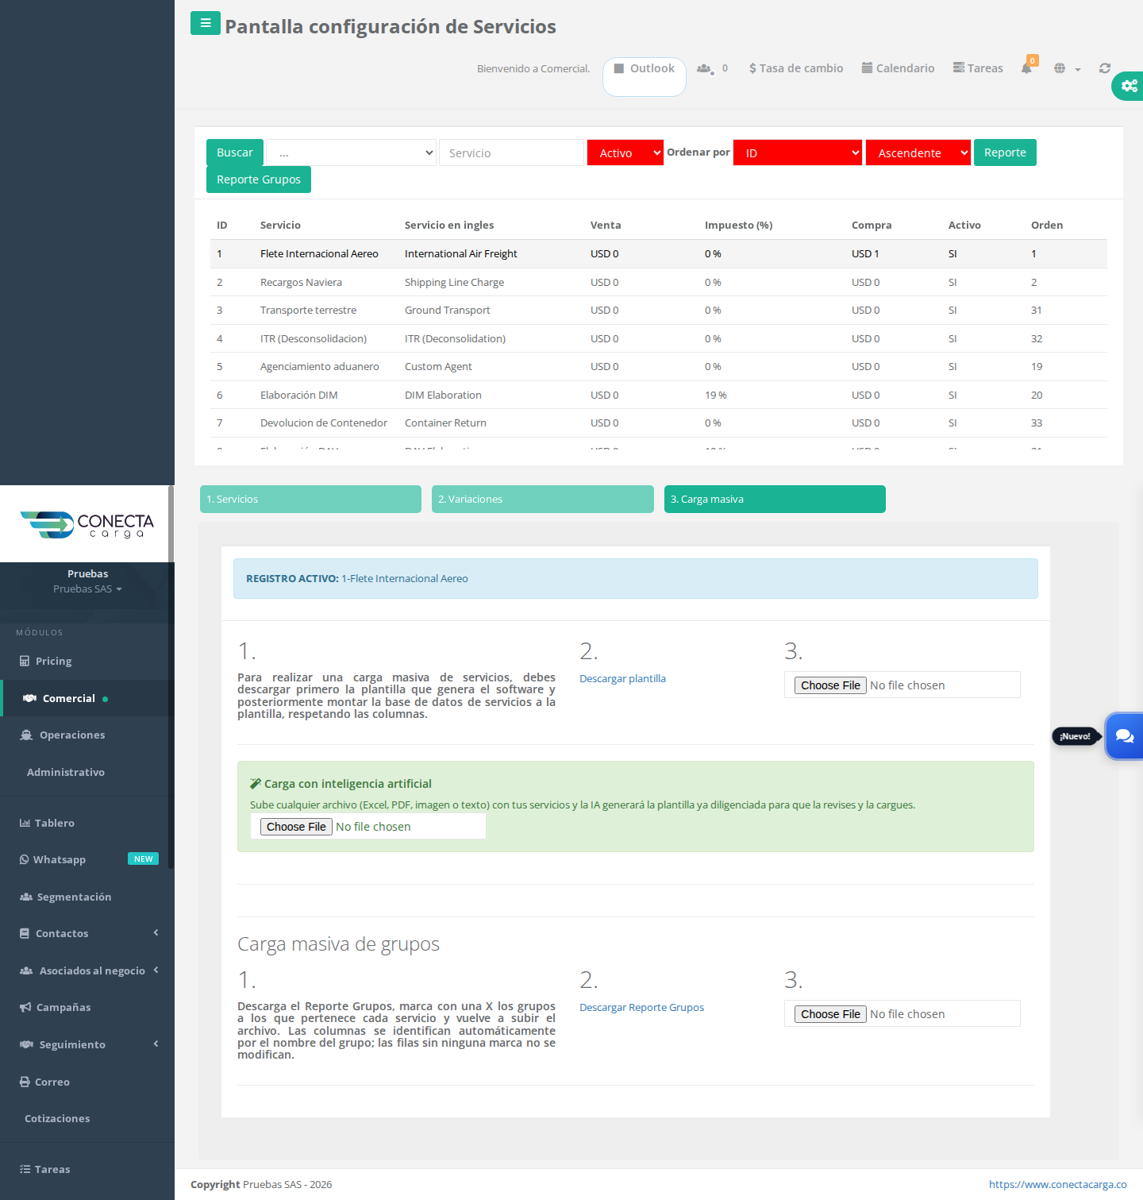The height and width of the screenshot is (1200, 1143).
Task: Open Tasa de cambio in header
Action: 796,68
